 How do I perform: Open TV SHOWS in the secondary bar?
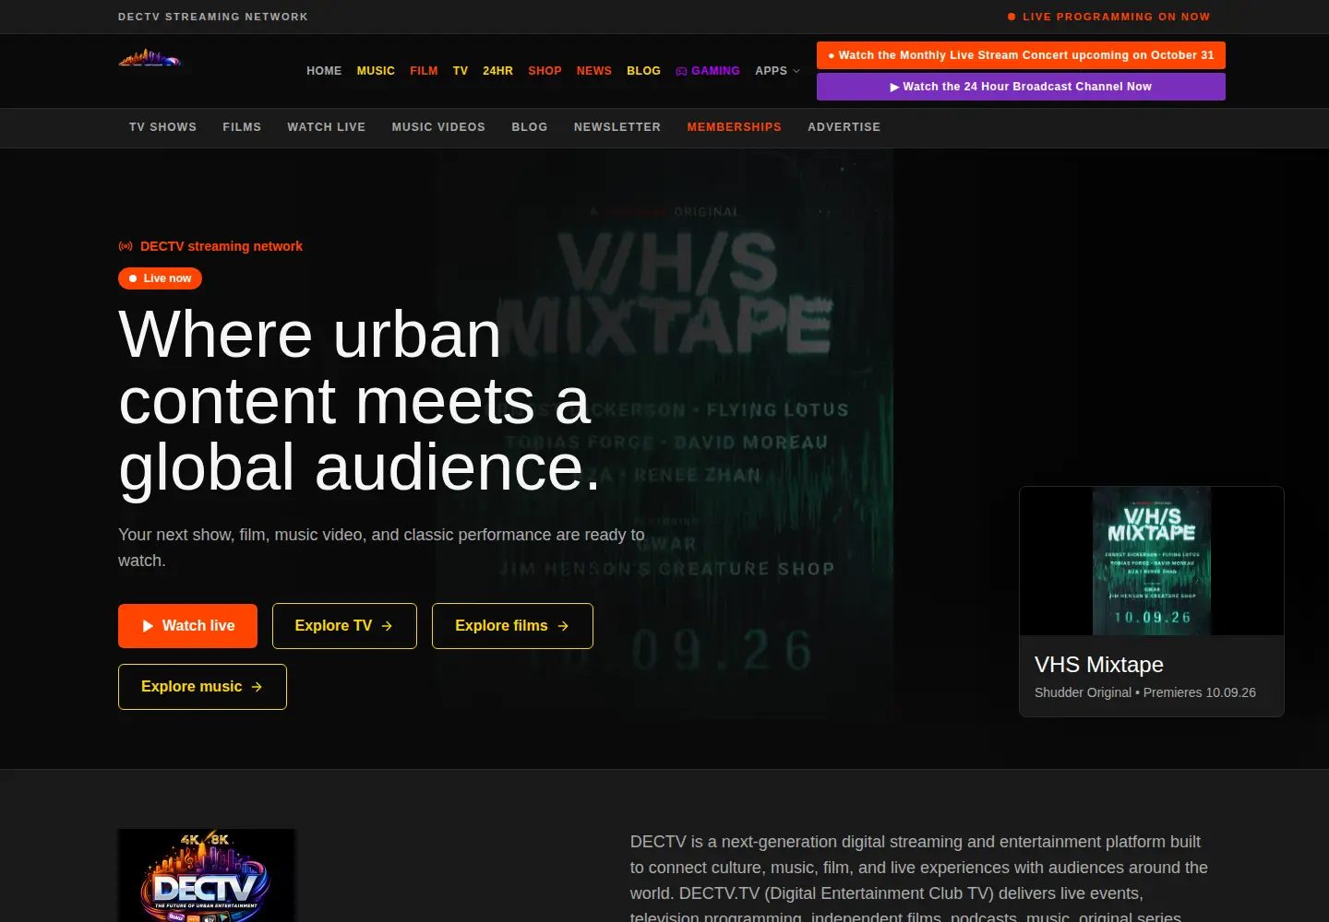pyautogui.click(x=162, y=127)
